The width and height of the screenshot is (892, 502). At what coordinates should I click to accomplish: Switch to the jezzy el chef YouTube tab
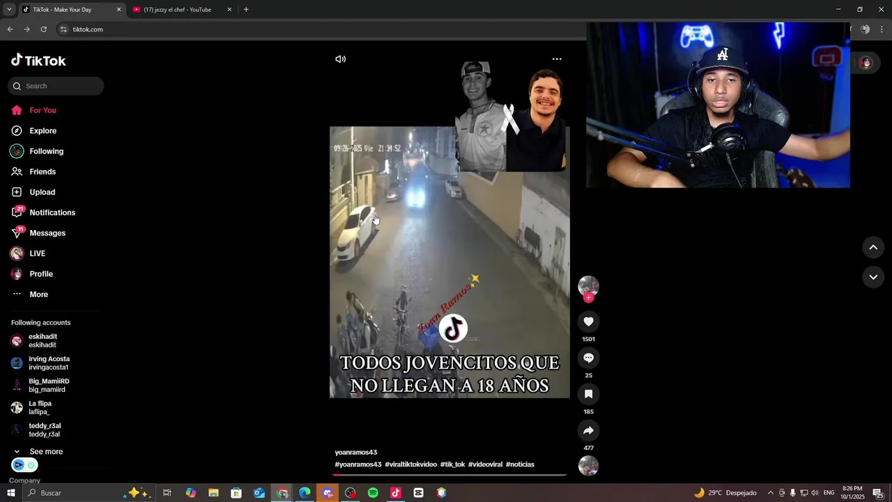[x=181, y=10]
